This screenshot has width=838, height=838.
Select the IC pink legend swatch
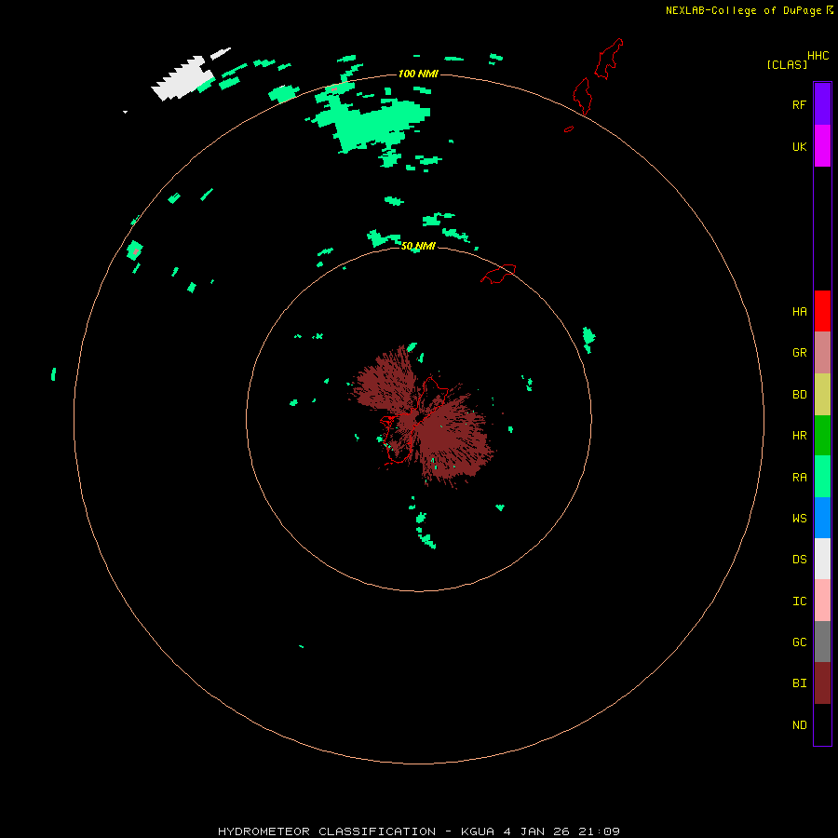click(x=822, y=601)
